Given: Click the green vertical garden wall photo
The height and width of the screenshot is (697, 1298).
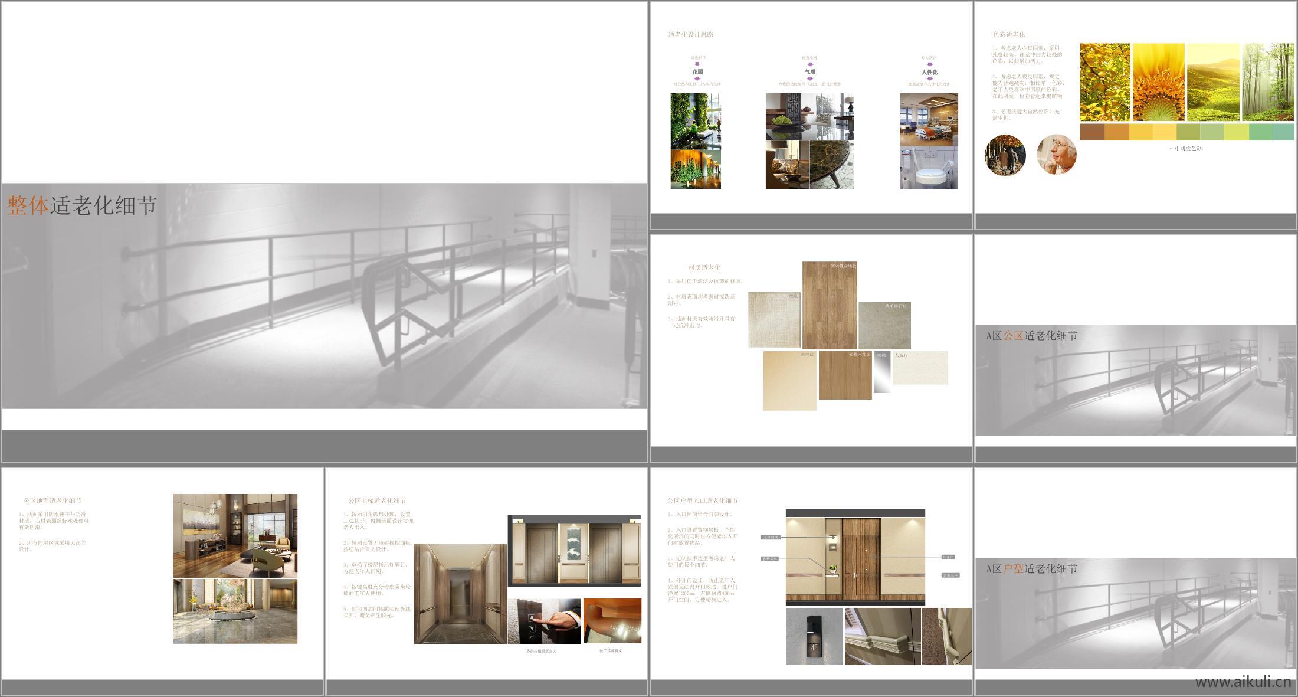Looking at the screenshot, I should [x=695, y=121].
